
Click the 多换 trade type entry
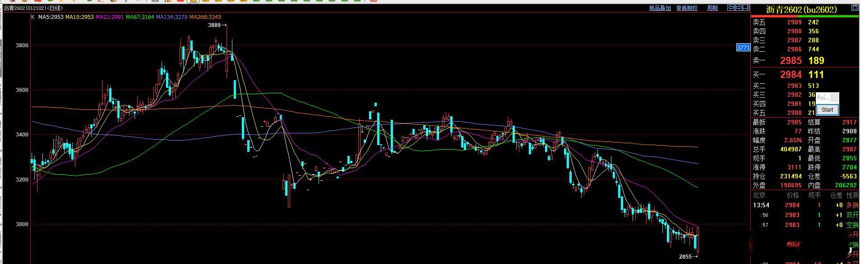click(x=852, y=205)
